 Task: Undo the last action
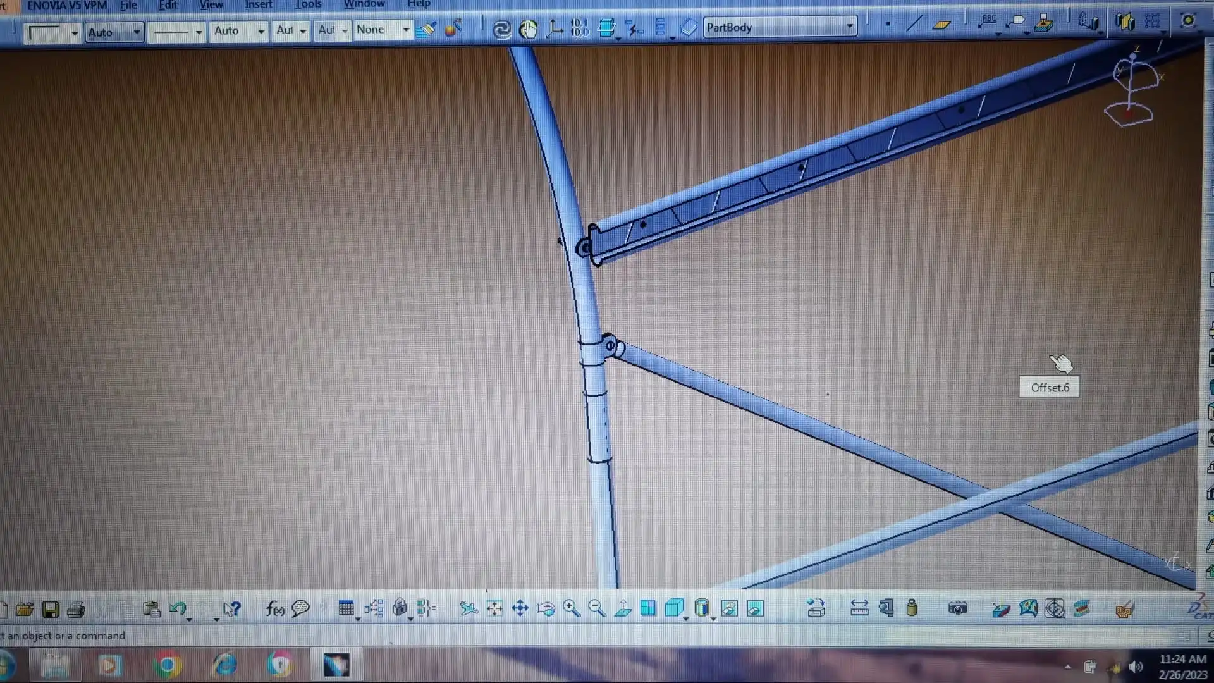[x=178, y=609]
